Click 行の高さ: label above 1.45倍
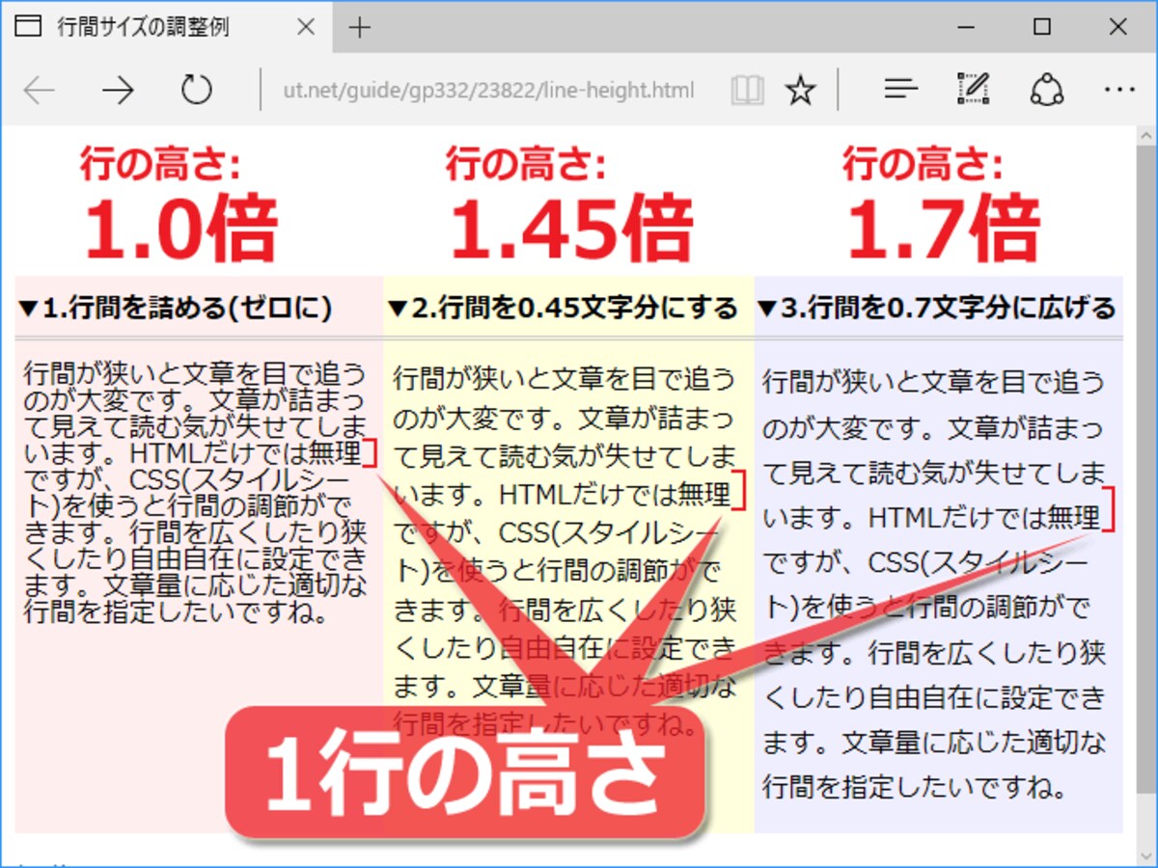The width and height of the screenshot is (1158, 868). click(526, 165)
